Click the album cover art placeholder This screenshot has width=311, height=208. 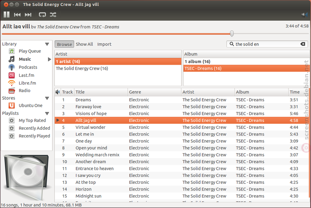26,177
